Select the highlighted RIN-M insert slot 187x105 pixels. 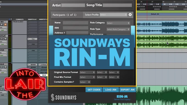(44, 75)
